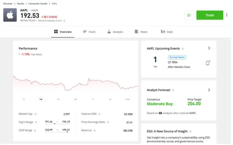The width and height of the screenshot is (233, 145).
Task: Expand Analyst Forecast with chevron
Action: (209, 90)
